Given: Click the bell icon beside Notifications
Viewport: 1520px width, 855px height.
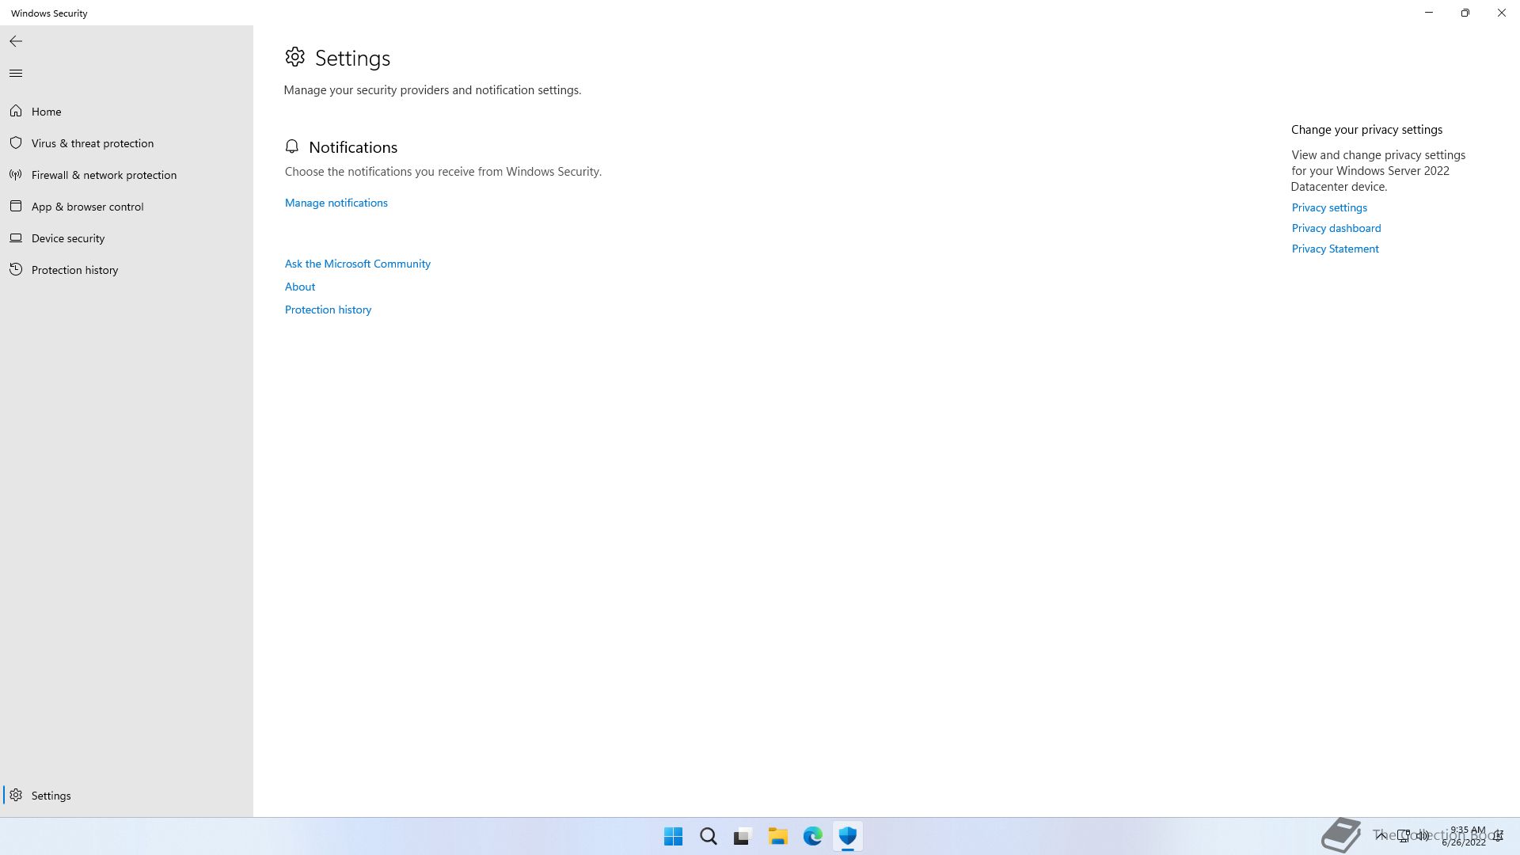Looking at the screenshot, I should tap(292, 146).
